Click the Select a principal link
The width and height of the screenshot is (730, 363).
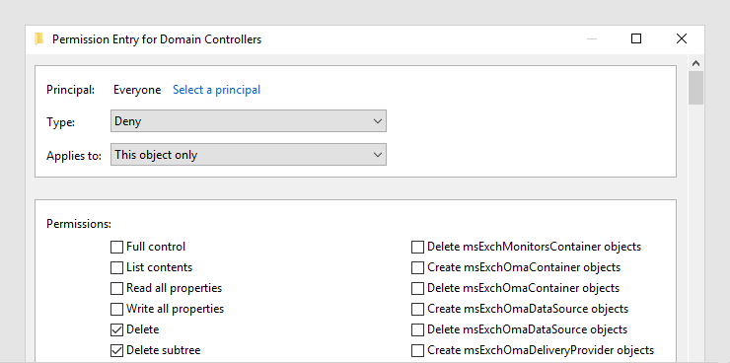tap(216, 90)
